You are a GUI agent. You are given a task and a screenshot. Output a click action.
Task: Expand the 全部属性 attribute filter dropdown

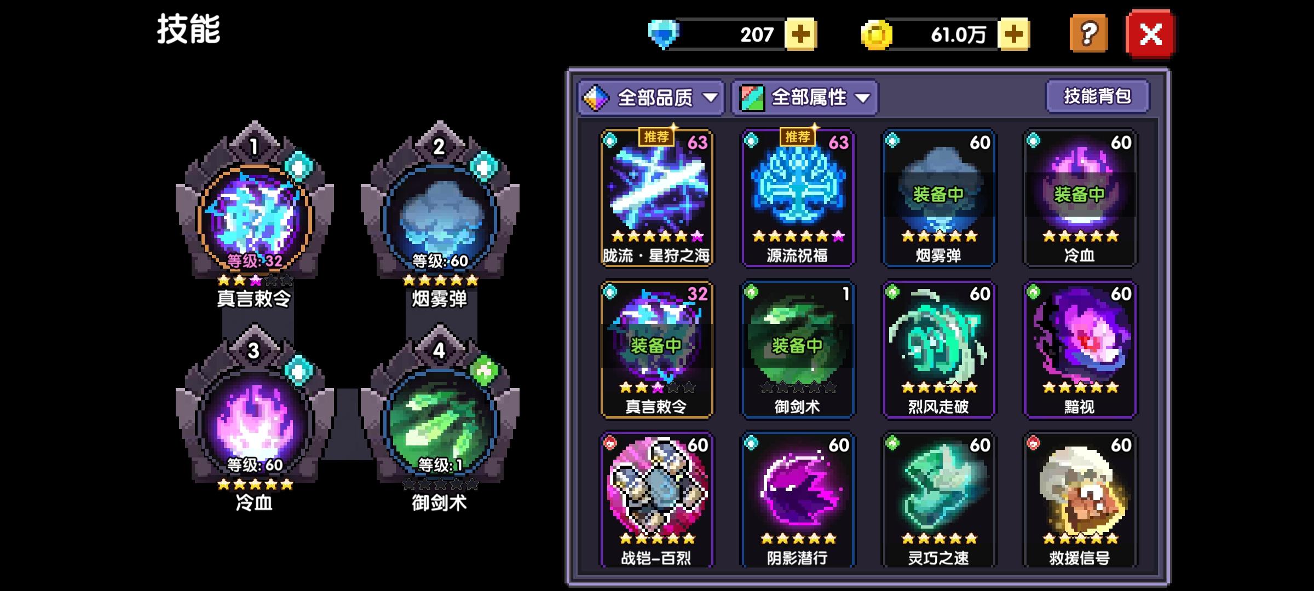805,98
